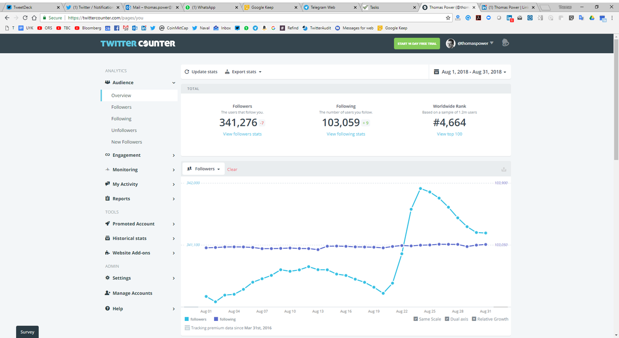Clear the chart selection with Clear
This screenshot has width=619, height=338.
tap(232, 169)
